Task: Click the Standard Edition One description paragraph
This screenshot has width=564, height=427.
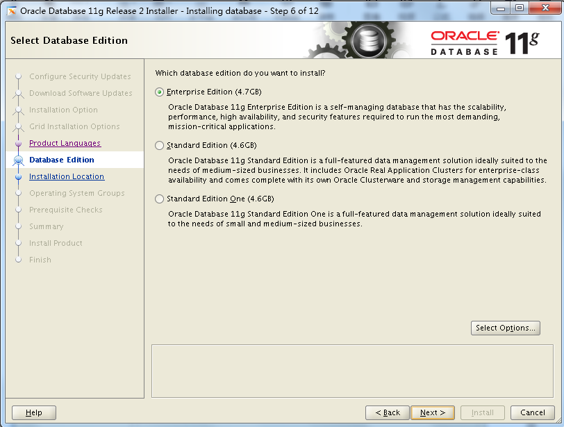Action: click(354, 219)
